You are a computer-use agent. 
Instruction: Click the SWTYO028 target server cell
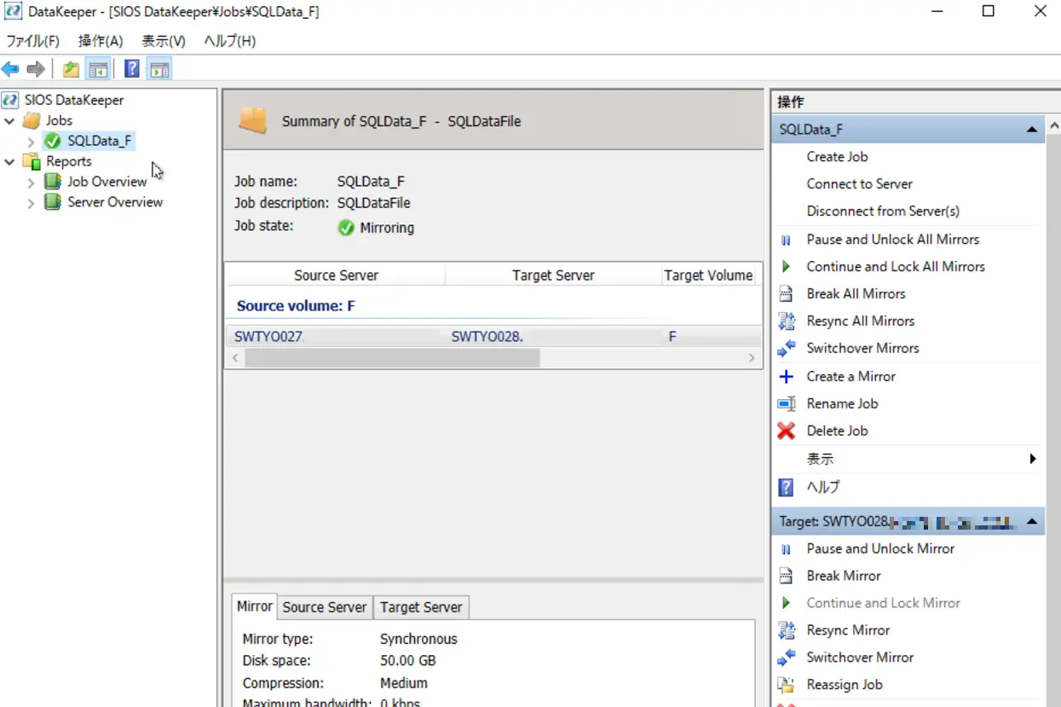(487, 337)
